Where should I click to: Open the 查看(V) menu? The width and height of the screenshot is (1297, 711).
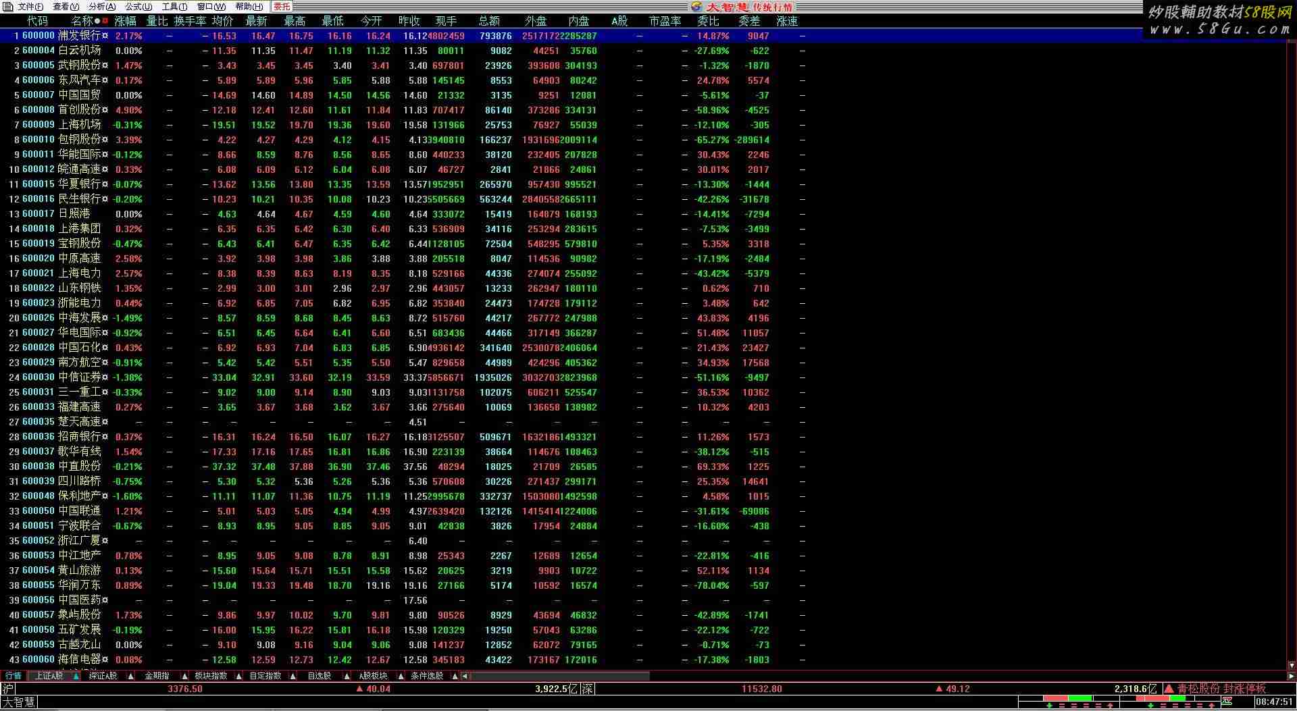66,7
